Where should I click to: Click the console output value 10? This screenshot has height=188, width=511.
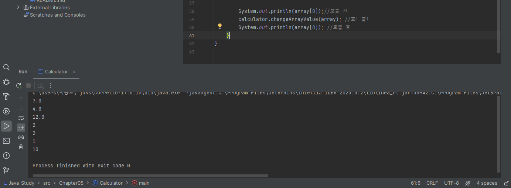(x=35, y=149)
